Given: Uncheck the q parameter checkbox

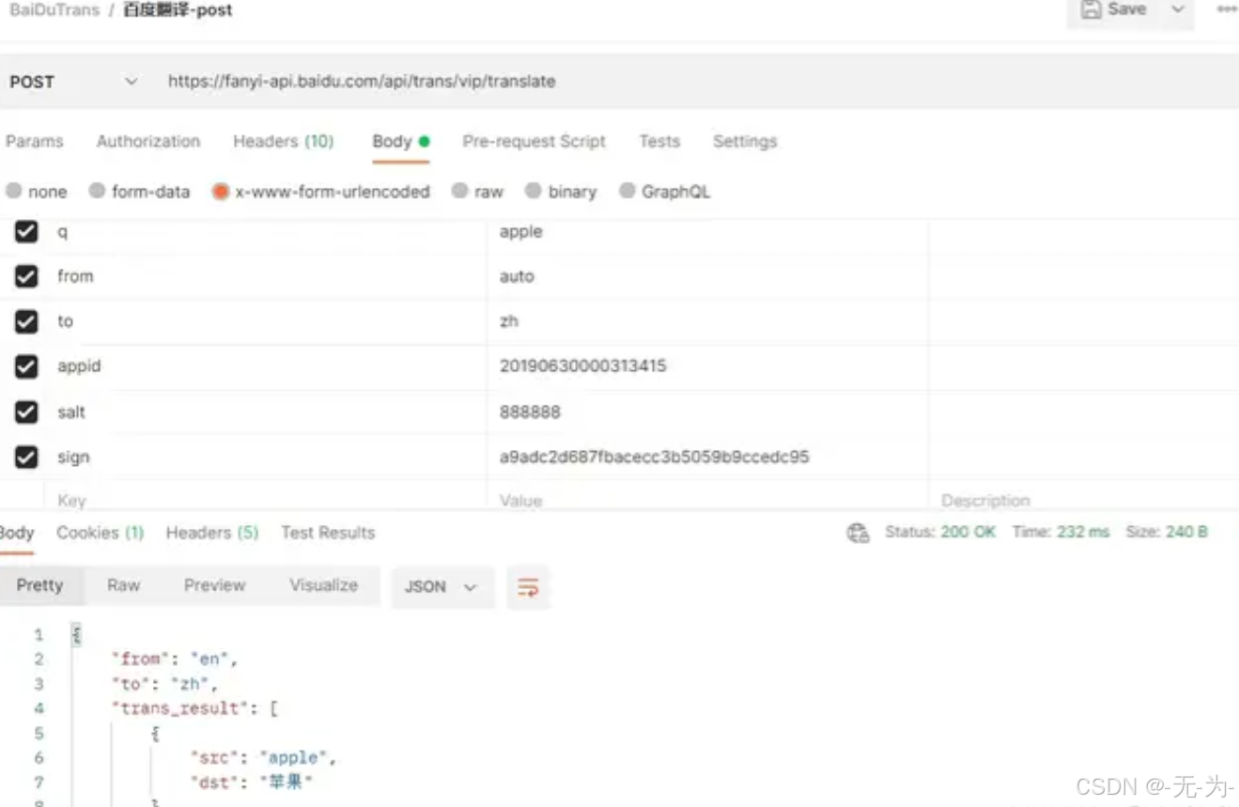Looking at the screenshot, I should tap(26, 231).
